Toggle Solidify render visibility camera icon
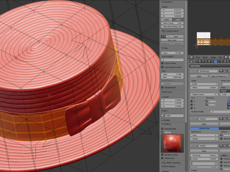Viewport: 230px width, 172px height. (220, 146)
